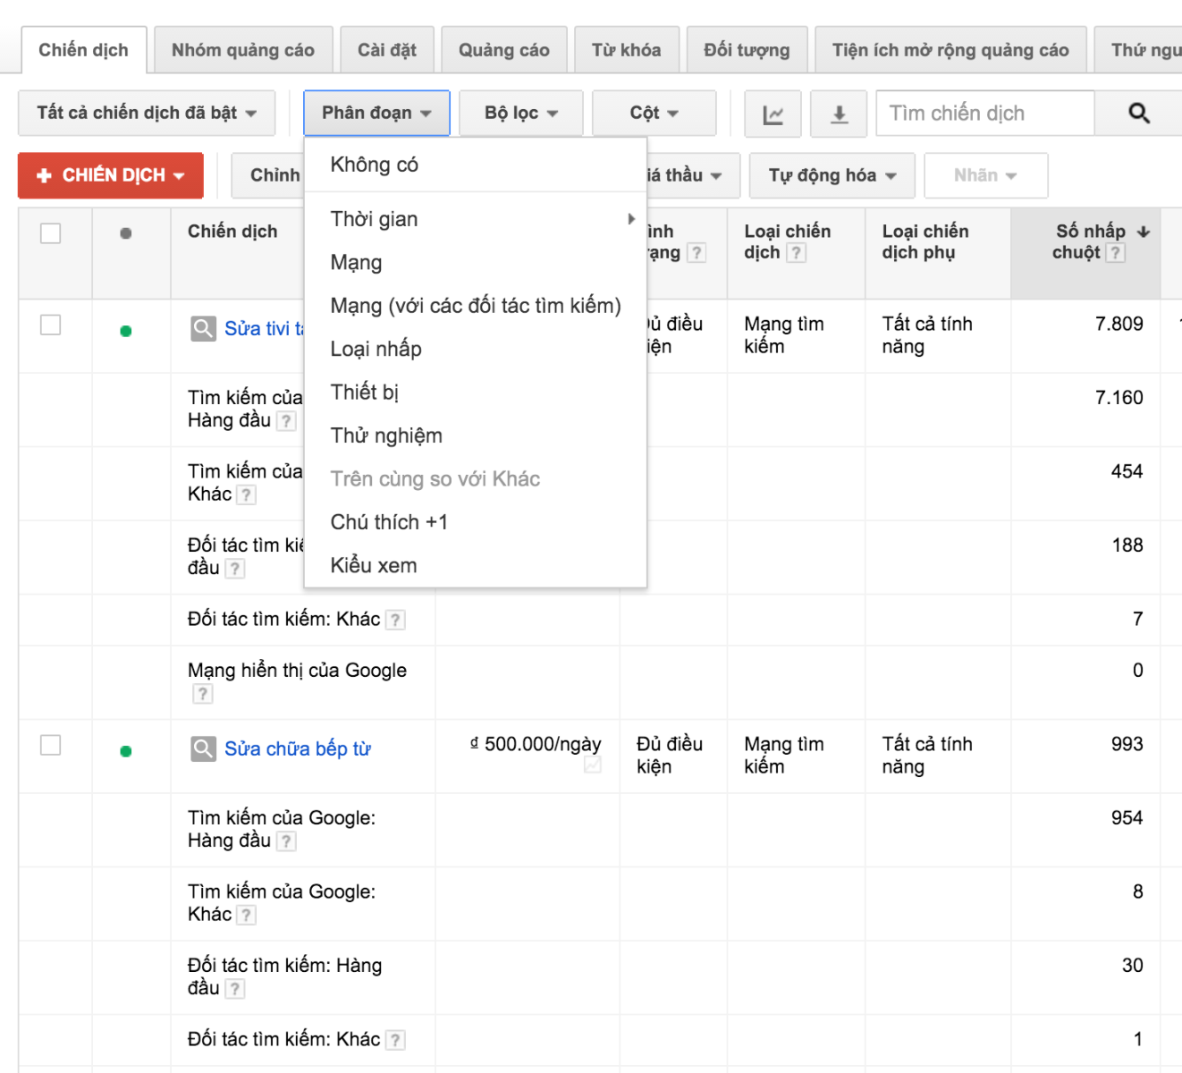This screenshot has width=1182, height=1073.
Task: Open the Cột dropdown
Action: (x=654, y=113)
